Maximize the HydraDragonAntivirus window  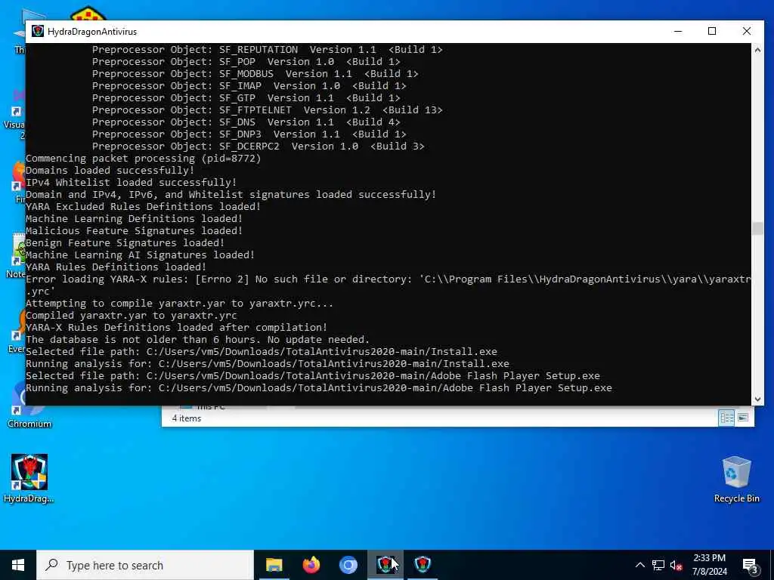tap(712, 31)
